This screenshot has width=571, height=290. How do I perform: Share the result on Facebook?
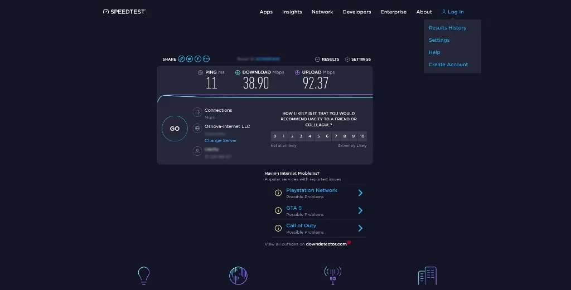tap(198, 59)
